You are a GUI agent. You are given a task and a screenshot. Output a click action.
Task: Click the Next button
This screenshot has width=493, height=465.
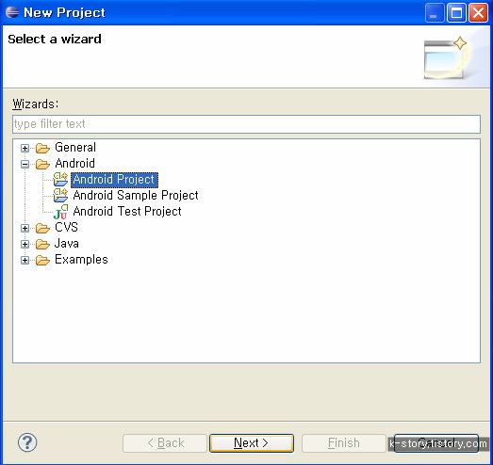(x=252, y=443)
